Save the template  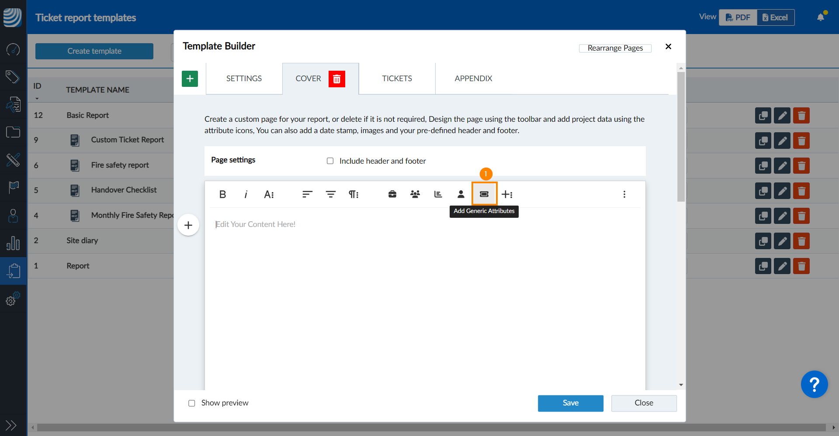(570, 403)
